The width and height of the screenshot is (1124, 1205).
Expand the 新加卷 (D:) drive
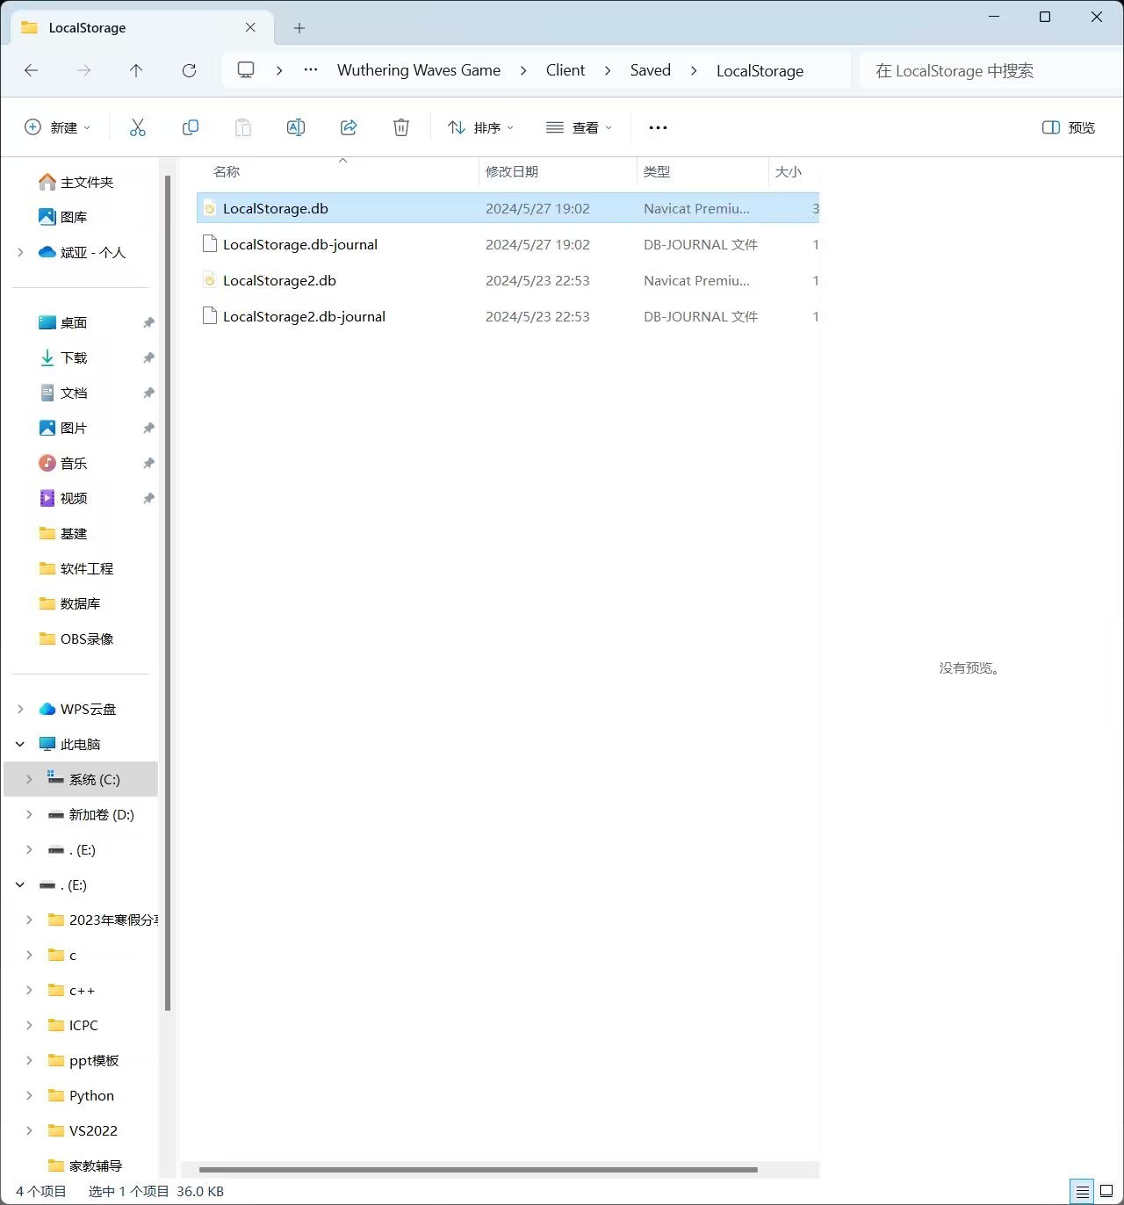pos(29,814)
